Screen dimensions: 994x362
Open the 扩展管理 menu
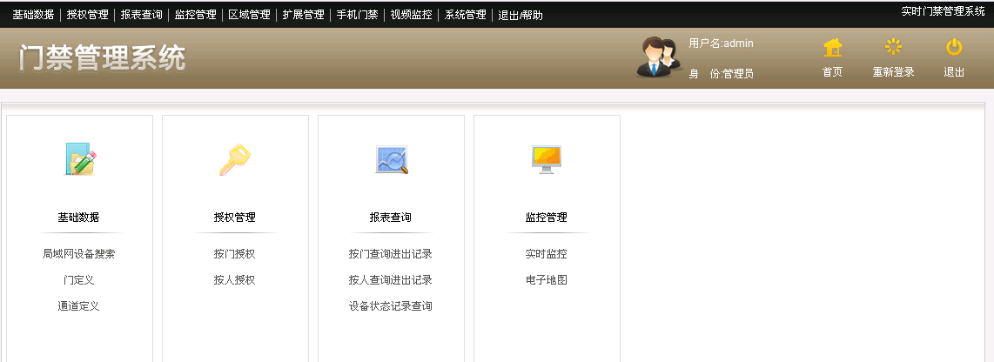(x=303, y=15)
